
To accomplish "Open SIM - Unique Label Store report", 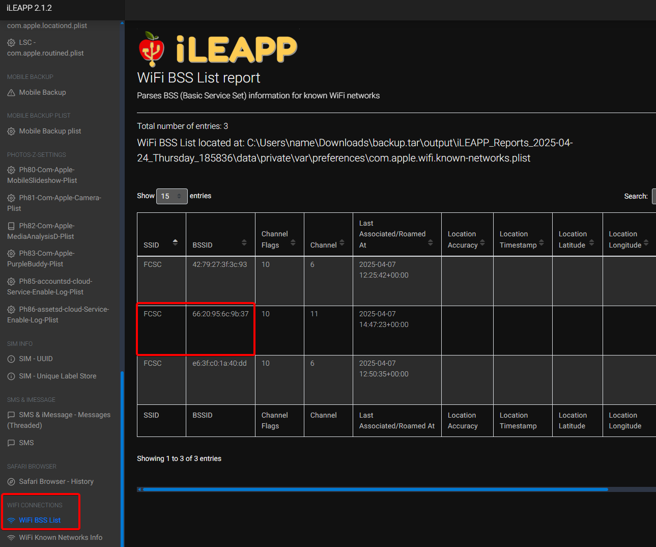I will pos(58,376).
